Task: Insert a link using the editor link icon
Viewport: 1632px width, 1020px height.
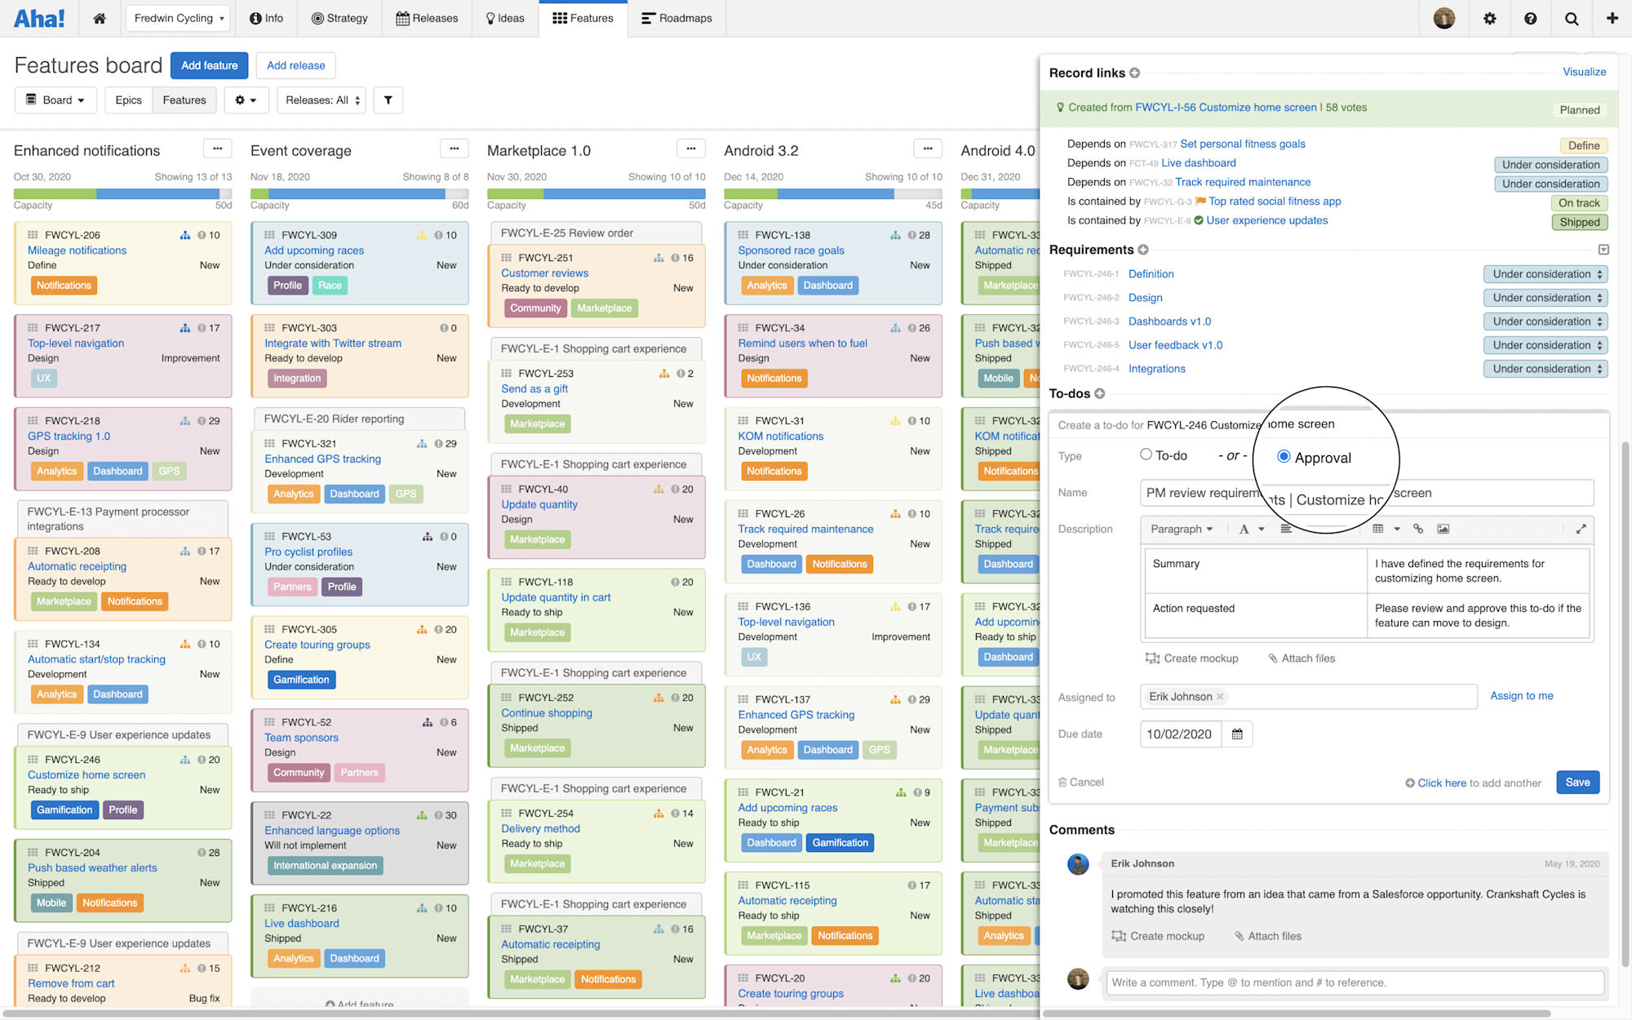Action: [1418, 529]
